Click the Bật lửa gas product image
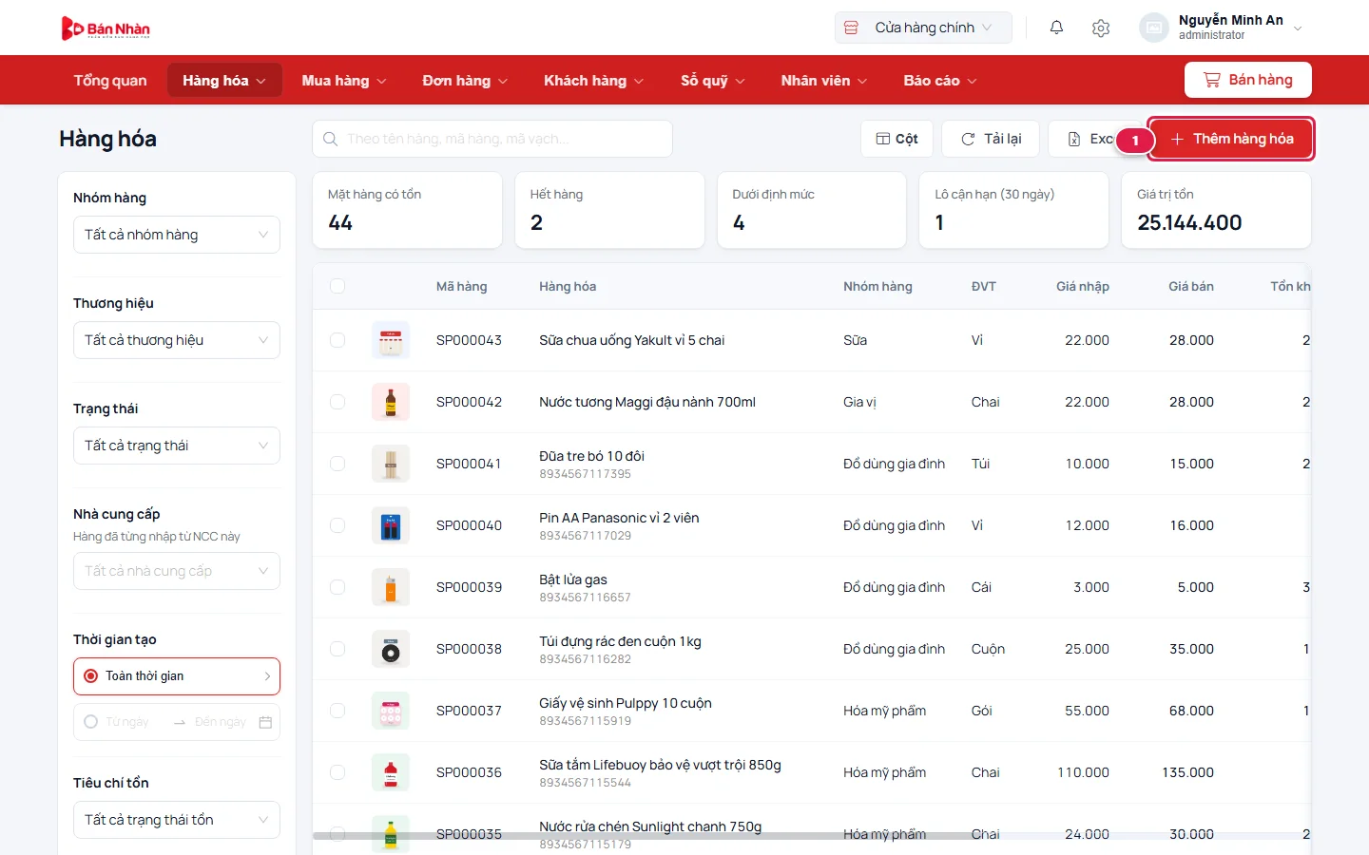1369x855 pixels. coord(391,587)
